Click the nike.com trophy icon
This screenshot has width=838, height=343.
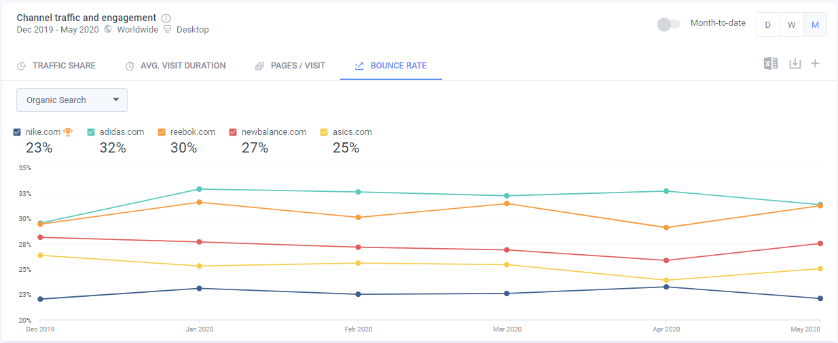68,132
